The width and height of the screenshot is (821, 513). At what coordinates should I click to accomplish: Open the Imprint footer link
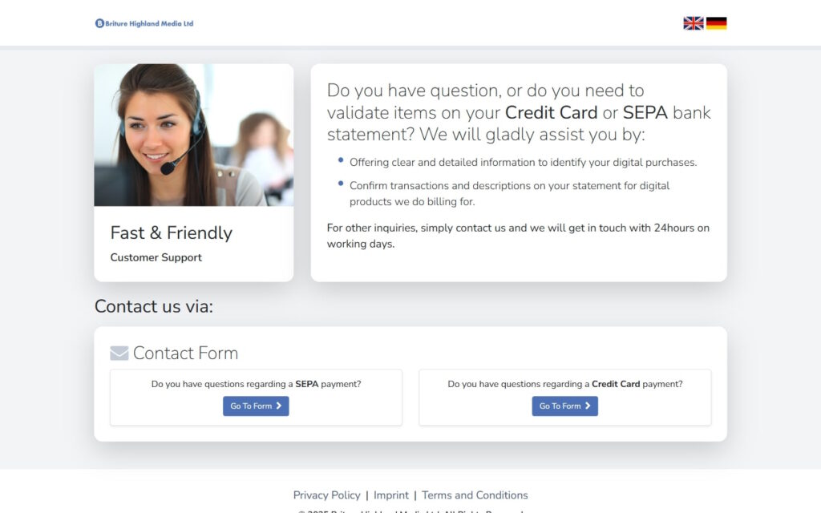391,495
